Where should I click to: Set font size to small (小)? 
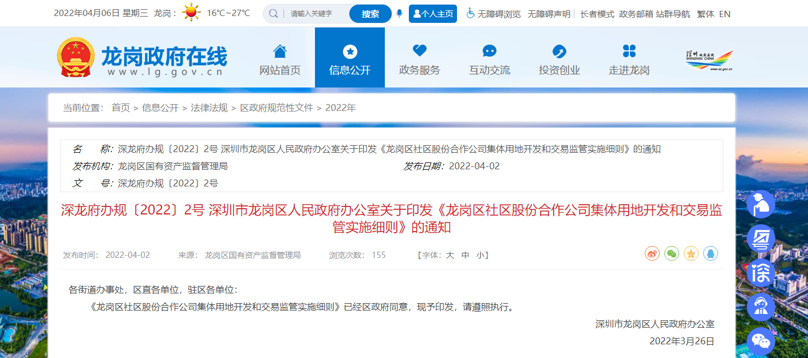coord(480,255)
